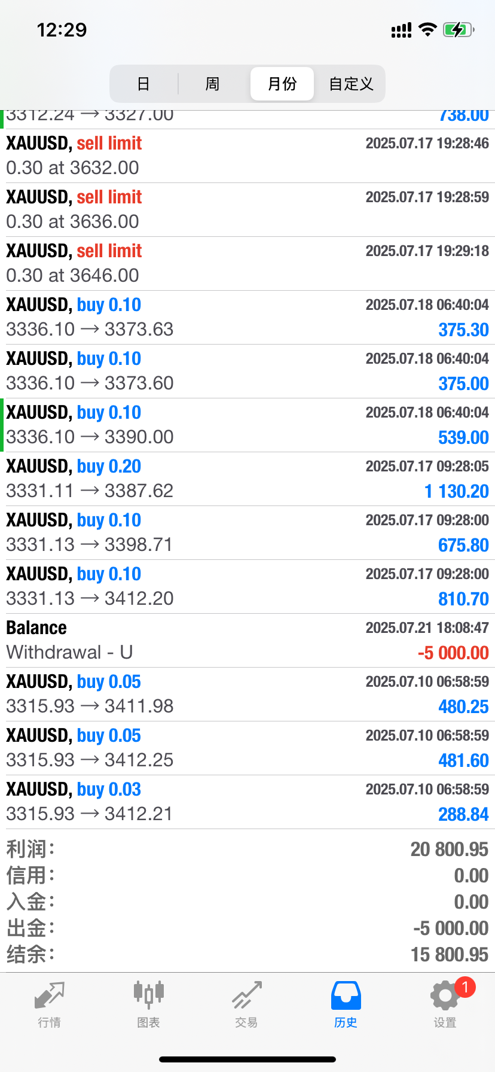Select buy 0.10 trade closed at 3390.00
Viewport: 495px width, 1072px height.
(x=247, y=425)
